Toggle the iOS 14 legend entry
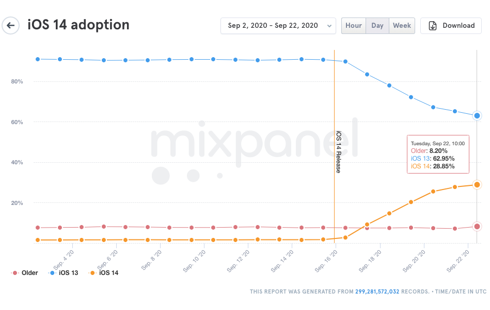The image size is (490, 310). (x=104, y=273)
